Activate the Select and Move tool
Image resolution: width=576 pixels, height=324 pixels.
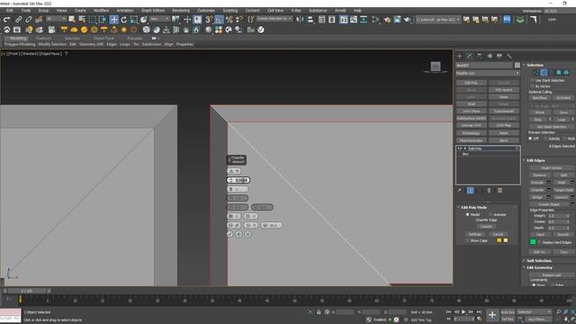114,20
